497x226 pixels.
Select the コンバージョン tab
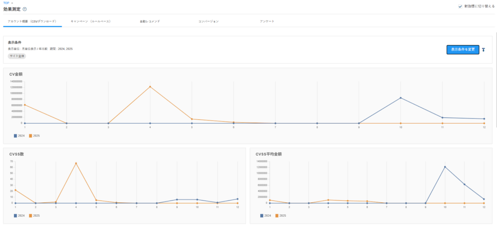(x=208, y=22)
